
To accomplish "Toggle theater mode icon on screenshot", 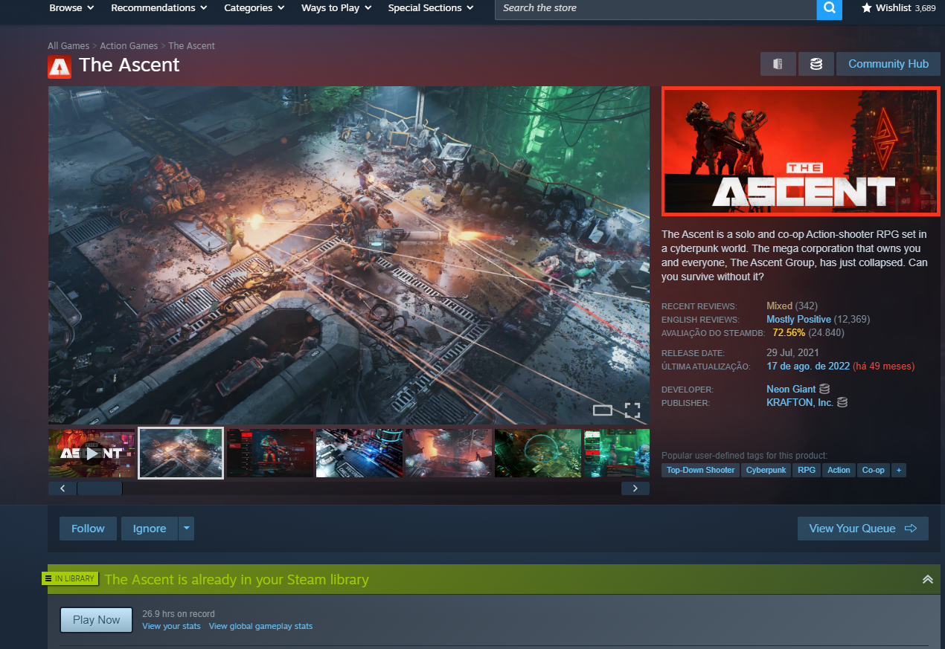I will click(x=603, y=410).
